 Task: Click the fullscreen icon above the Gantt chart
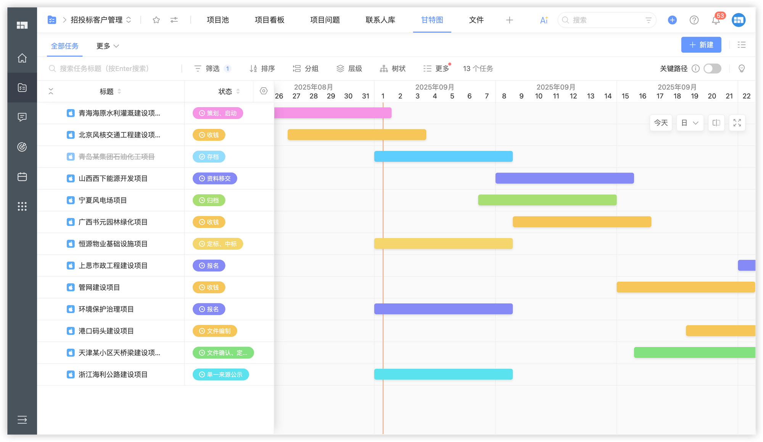click(737, 123)
